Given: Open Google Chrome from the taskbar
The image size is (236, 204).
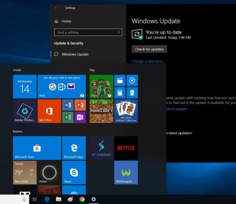Looking at the screenshot, I should coord(82,199).
